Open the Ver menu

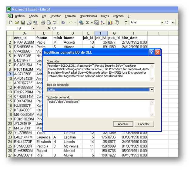(x=44, y=16)
